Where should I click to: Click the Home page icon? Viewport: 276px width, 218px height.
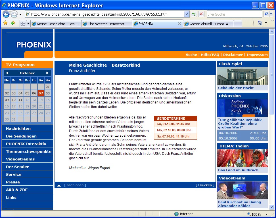[x=260, y=23]
